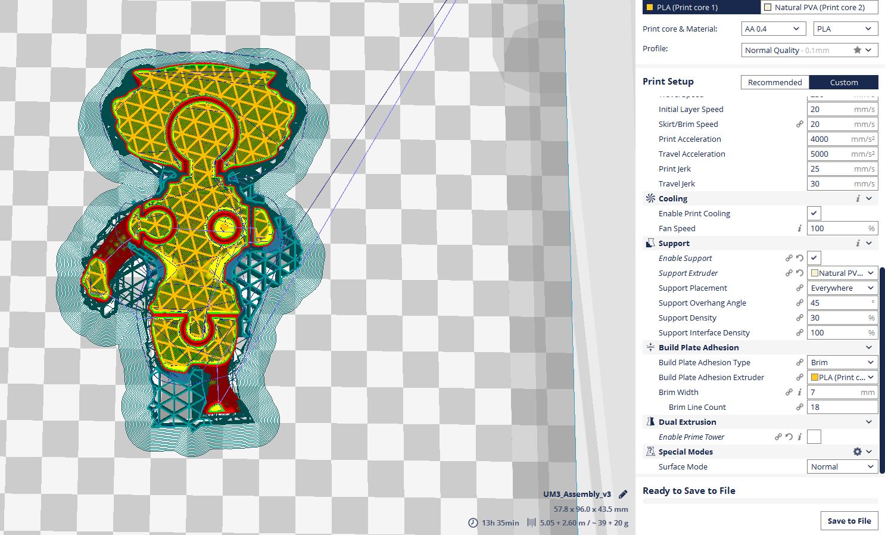Select the Natural PVA (Print core 2) tab
This screenshot has width=885, height=535.
819,7
